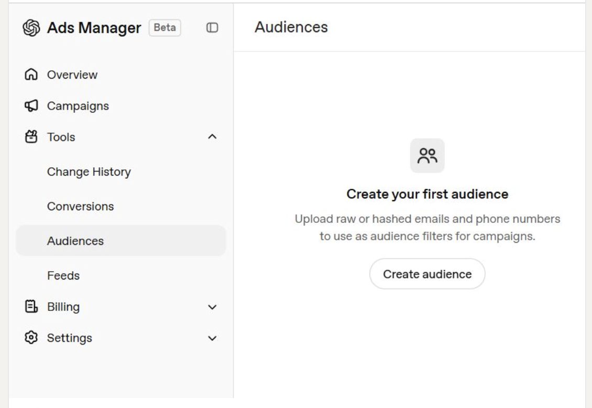The width and height of the screenshot is (592, 408).
Task: Click the Create audience button
Action: tap(427, 274)
